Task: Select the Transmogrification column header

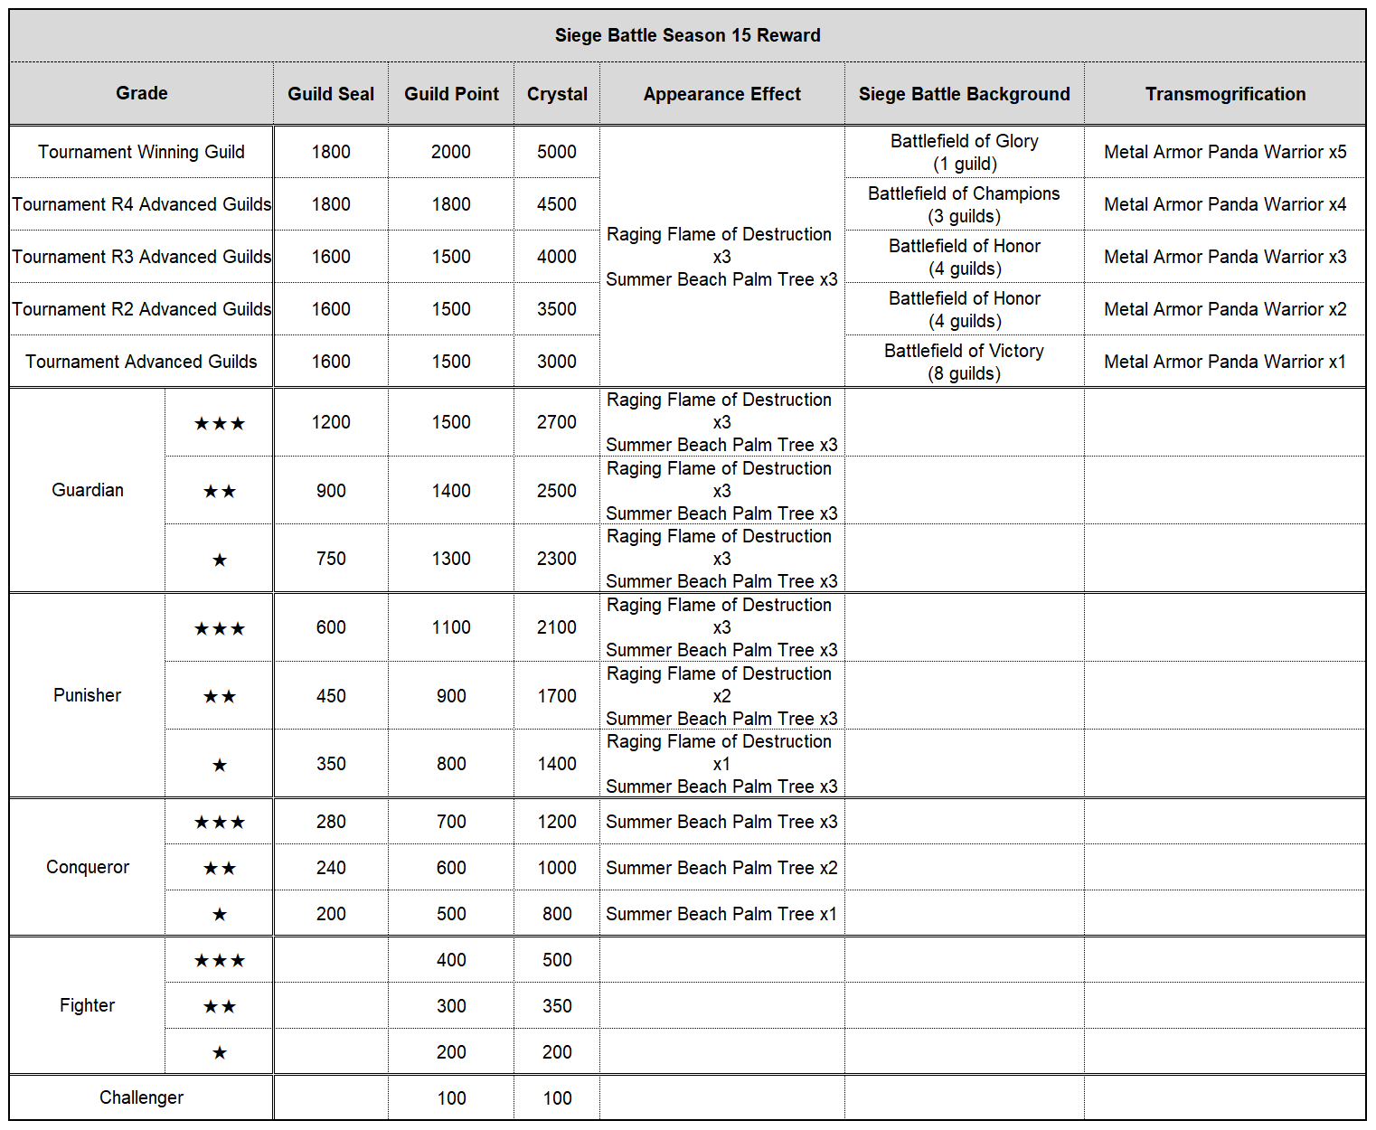Action: [x=1225, y=94]
